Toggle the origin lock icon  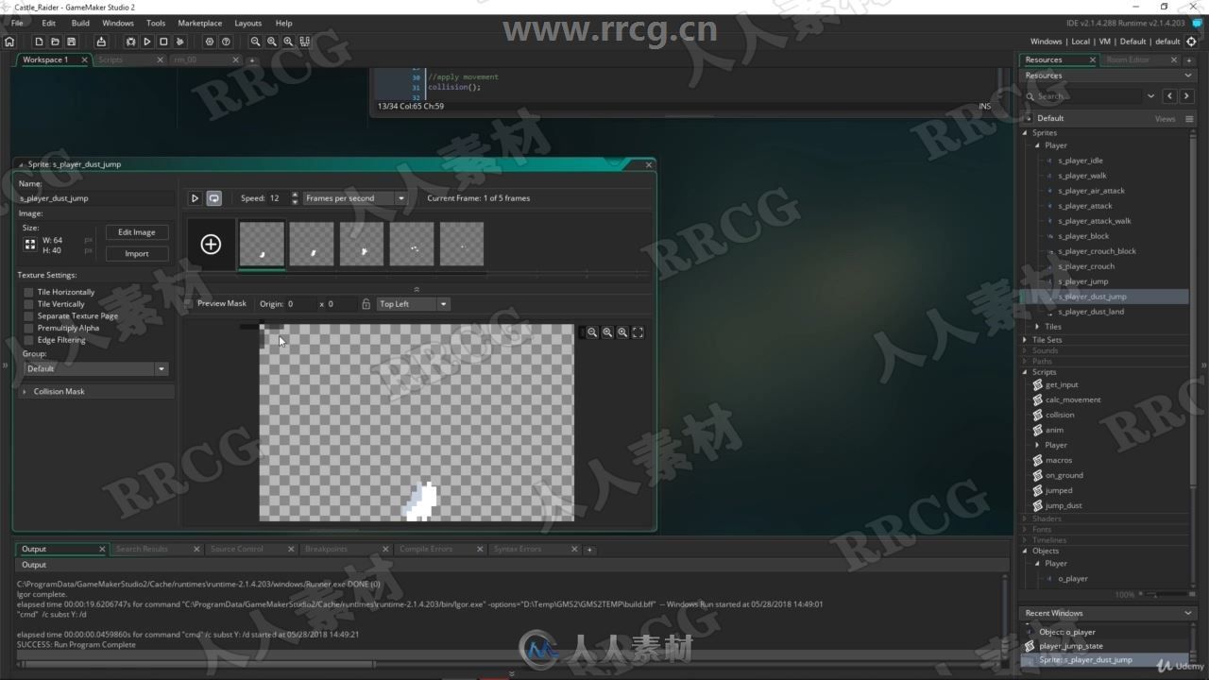click(x=366, y=304)
